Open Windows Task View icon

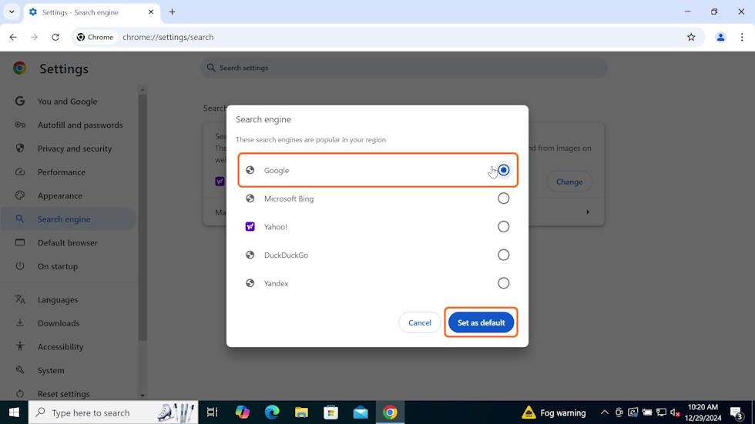[213, 412]
